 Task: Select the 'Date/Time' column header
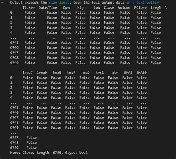point(48,7)
